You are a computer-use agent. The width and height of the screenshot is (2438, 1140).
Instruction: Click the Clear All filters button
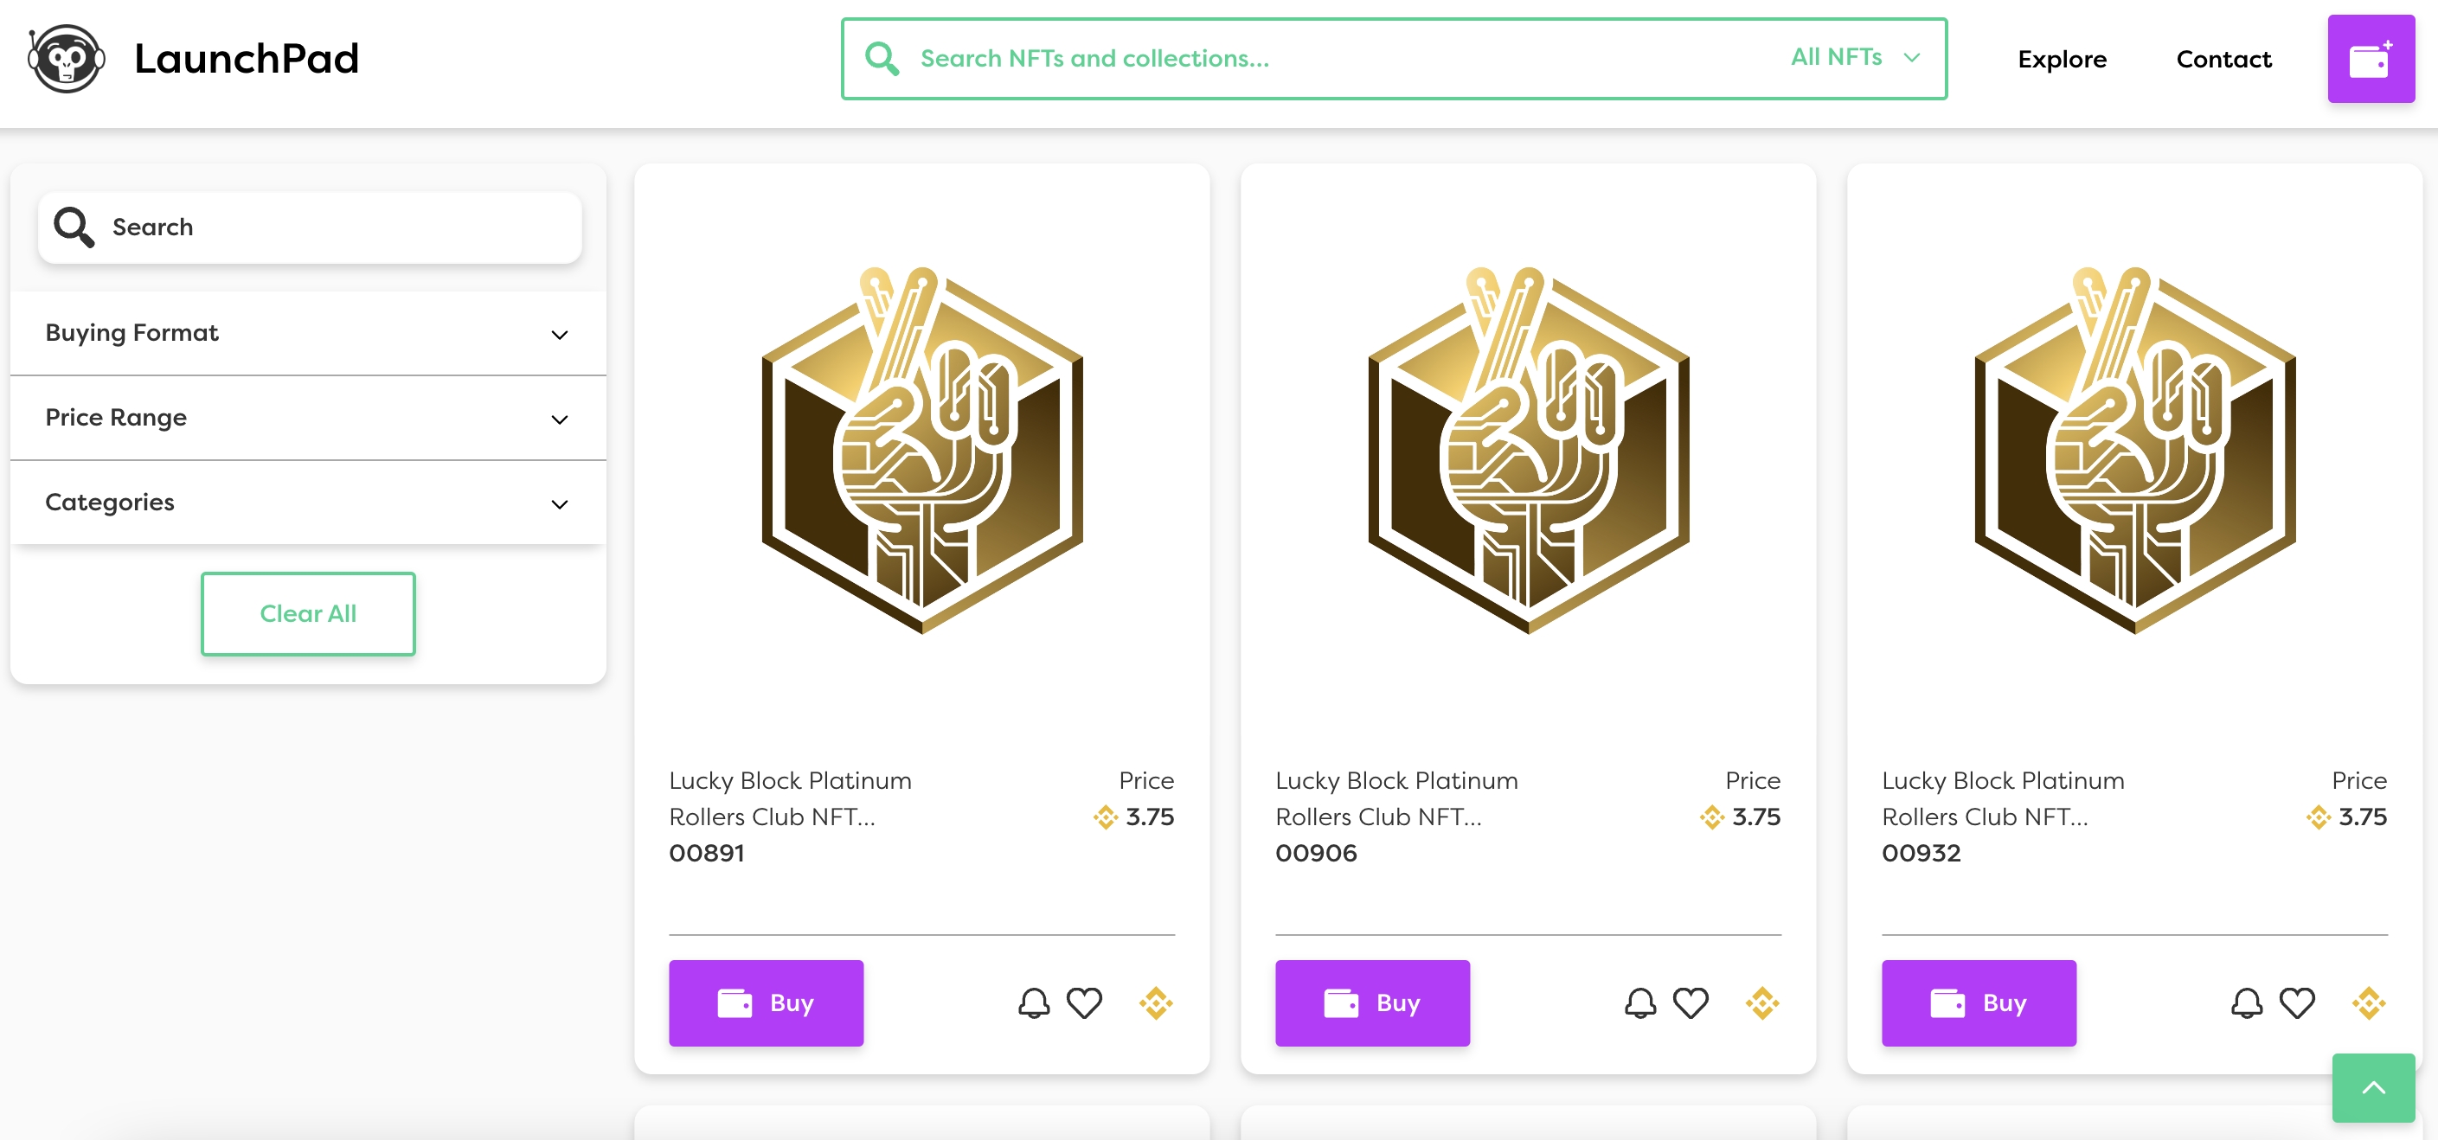coord(308,613)
